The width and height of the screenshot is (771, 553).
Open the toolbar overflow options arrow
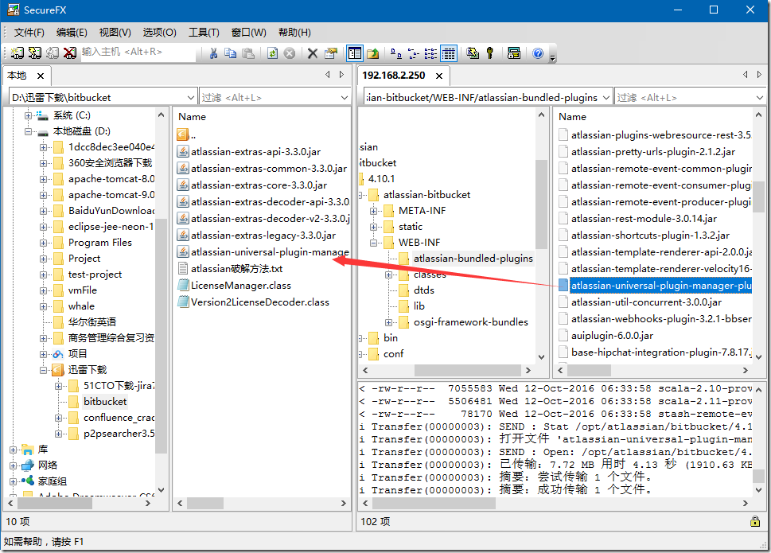point(553,58)
